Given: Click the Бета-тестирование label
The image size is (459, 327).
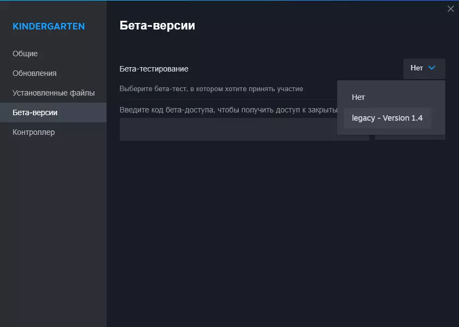Looking at the screenshot, I should pos(154,69).
